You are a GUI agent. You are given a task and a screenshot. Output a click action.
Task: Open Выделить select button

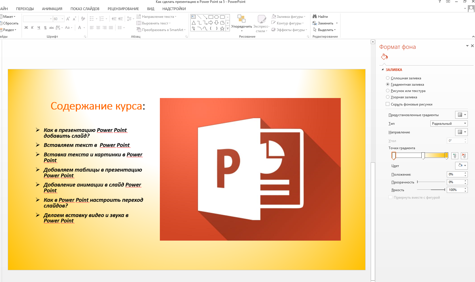tap(324, 30)
